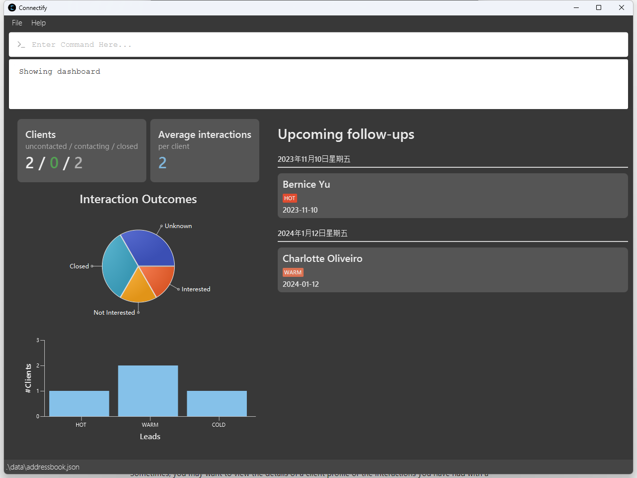Open the Bernice Yu follow-up card
This screenshot has height=478, width=637.
pyautogui.click(x=453, y=196)
